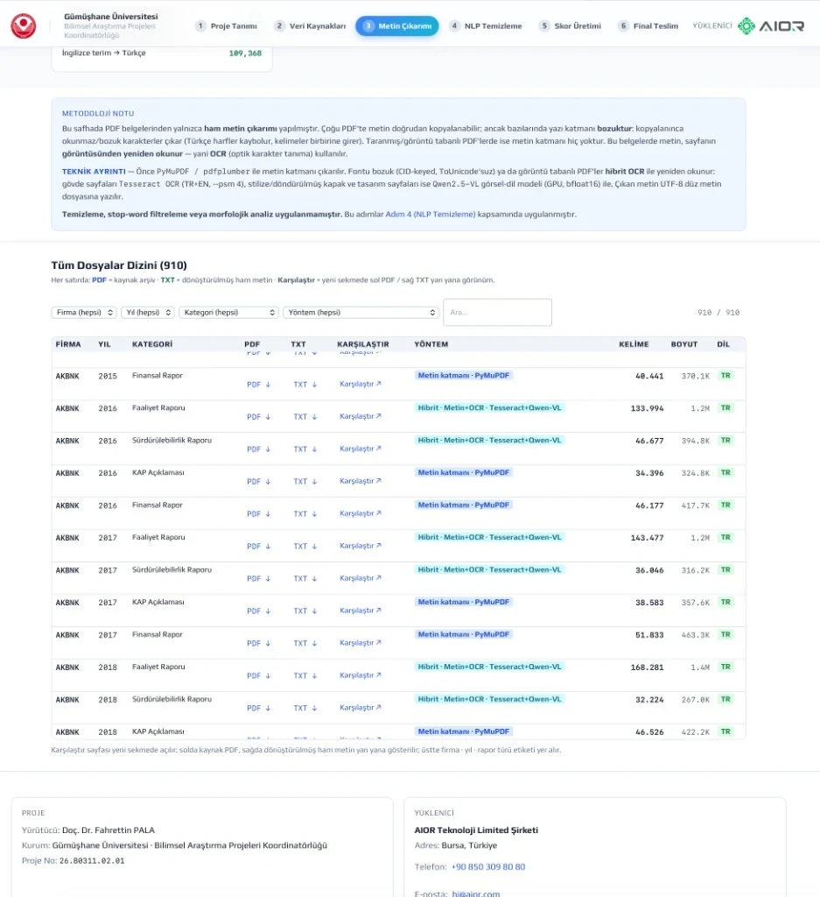This screenshot has height=897, width=820.
Task: Focus the Ara... search field
Action: tap(497, 313)
